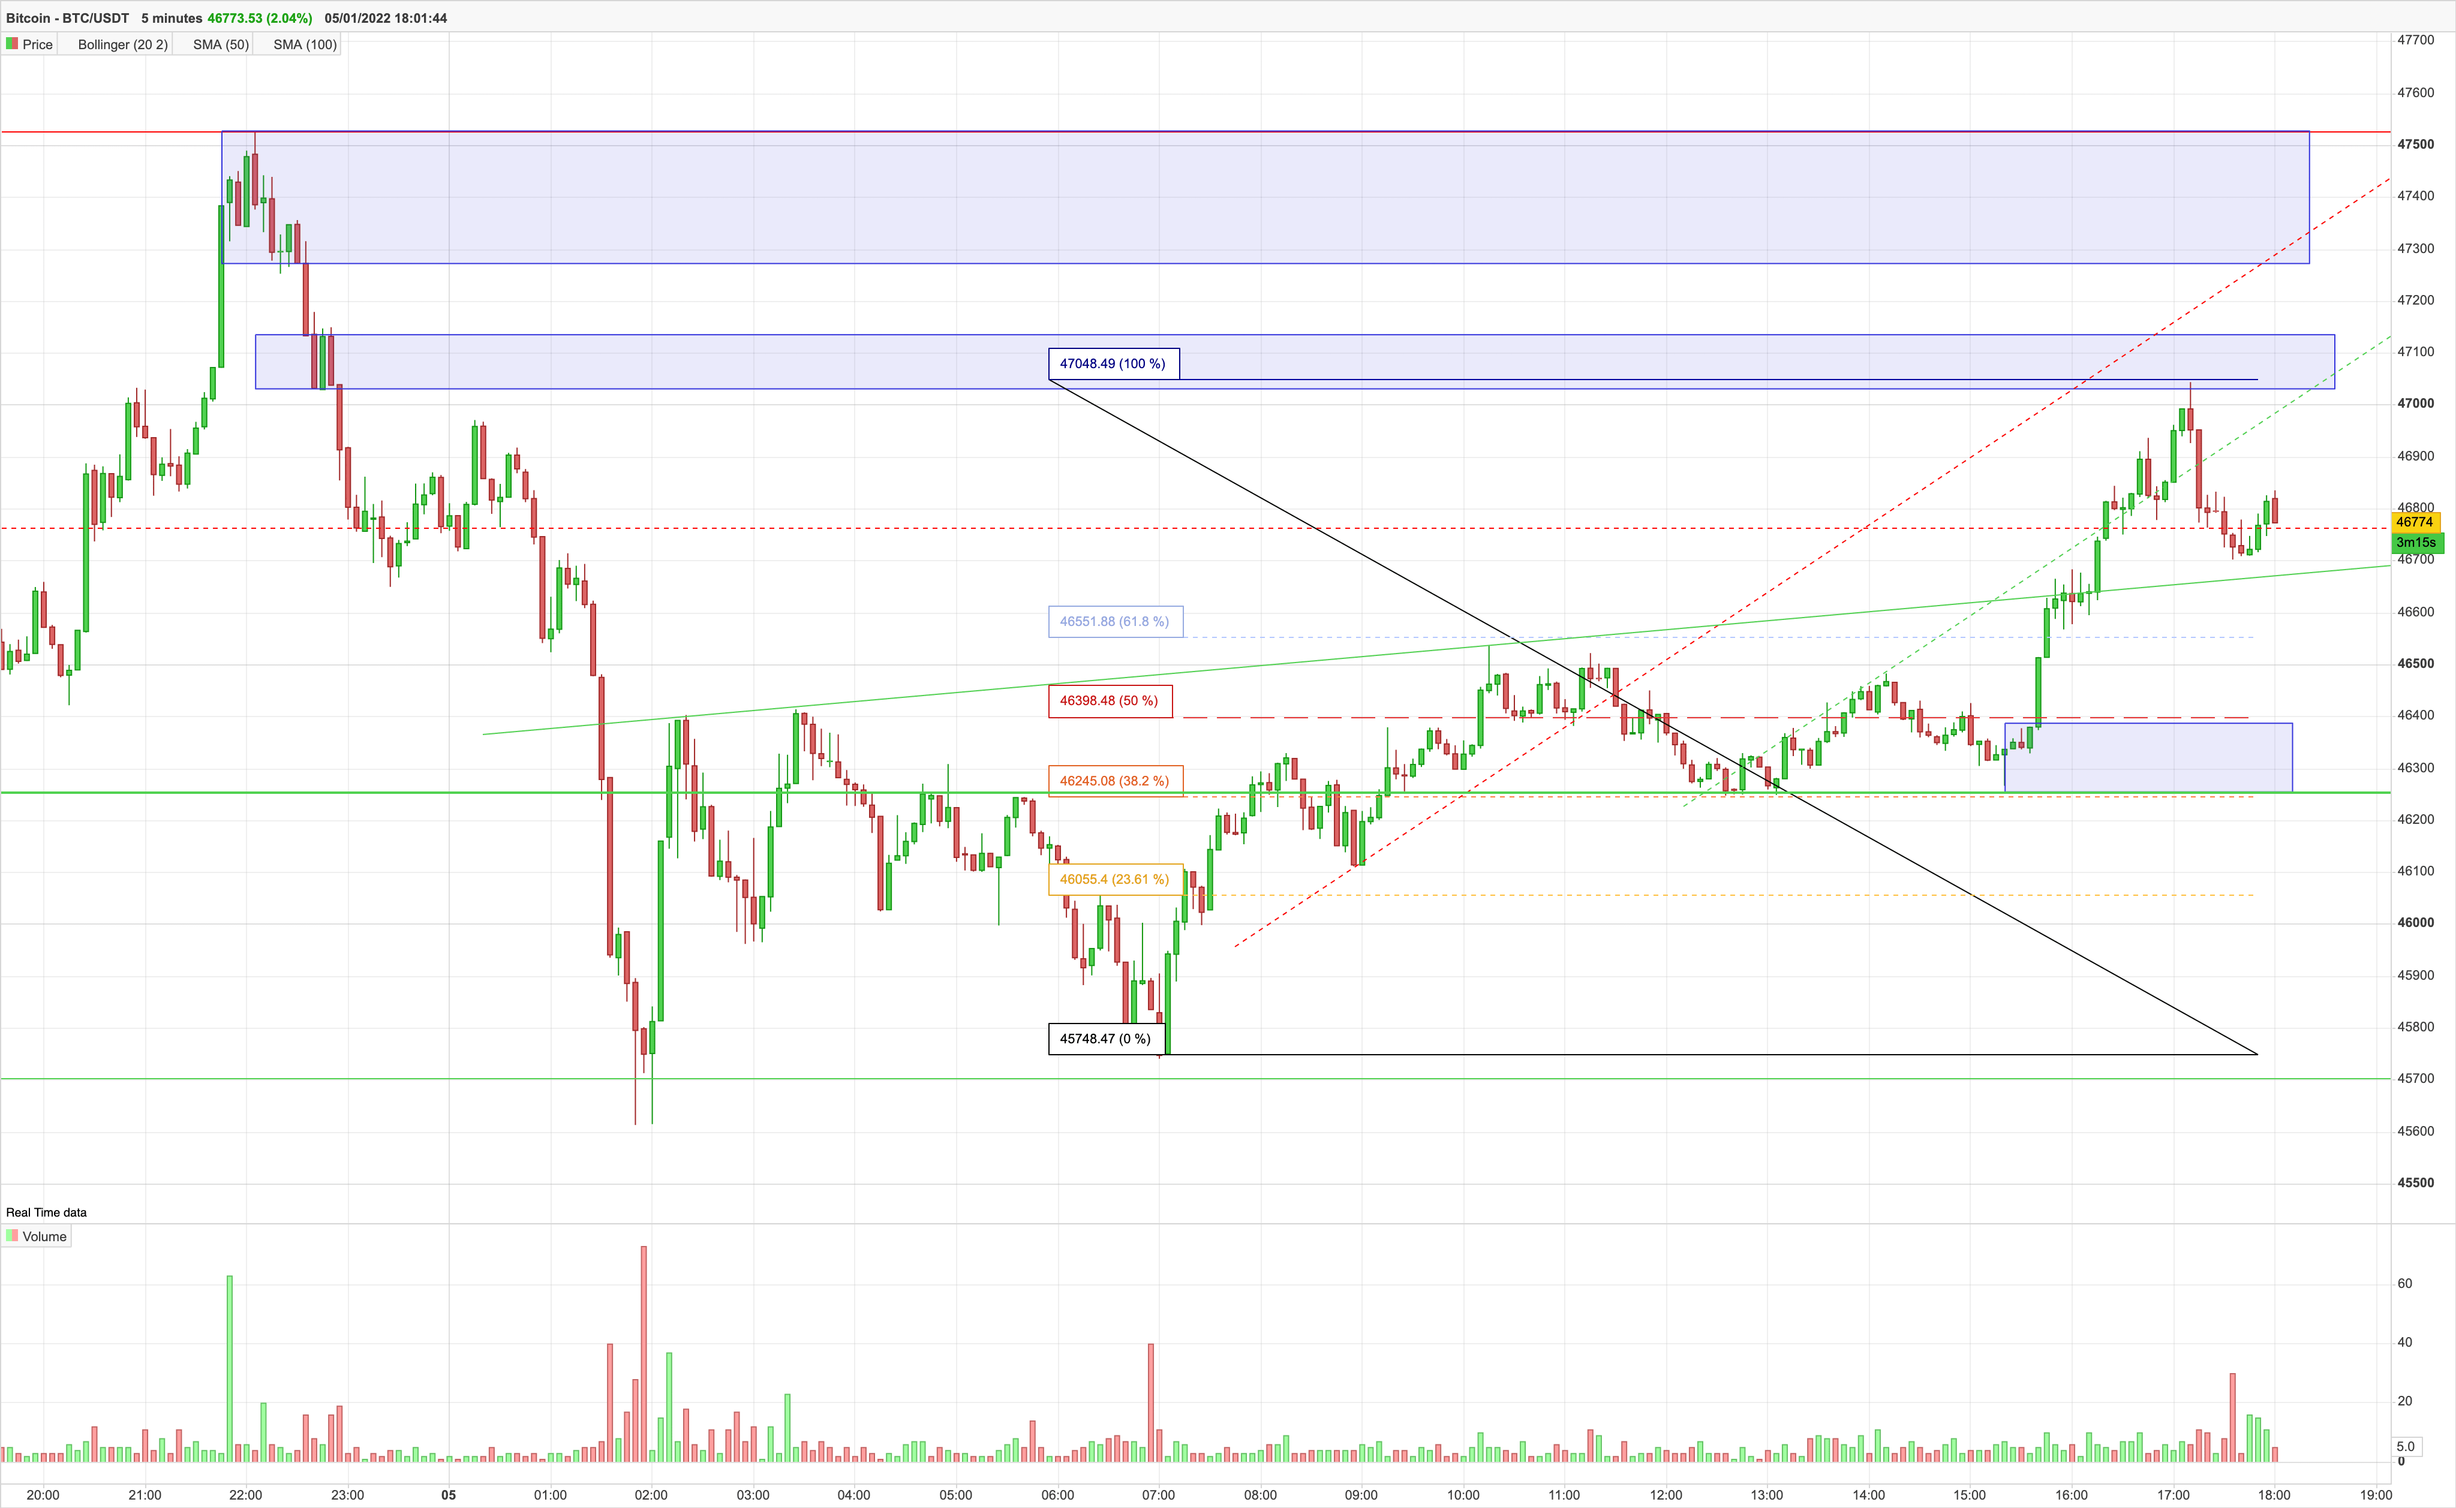Click the 20:00 time axis label
The image size is (2456, 1508).
coord(43,1495)
